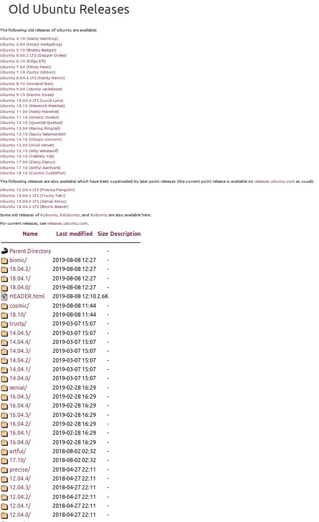Viewport: 319px width, 522px height.
Task: Open Ubuntu 12.10 (Quantal Quetzal) link
Action: point(31,122)
